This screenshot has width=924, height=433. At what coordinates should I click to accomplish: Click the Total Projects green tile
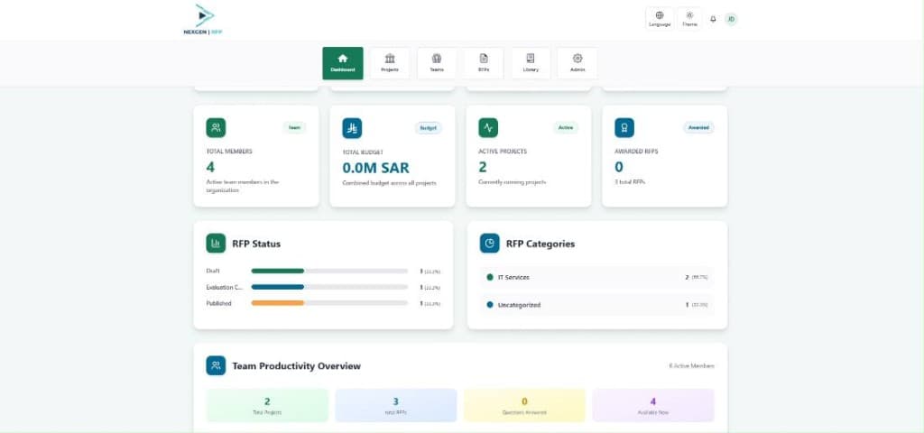coord(267,405)
